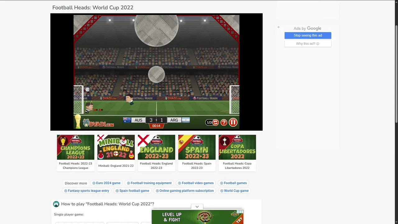The image size is (398, 224).
Task: Click the 'Level Up & Fight' ad banner
Action: [x=197, y=217]
